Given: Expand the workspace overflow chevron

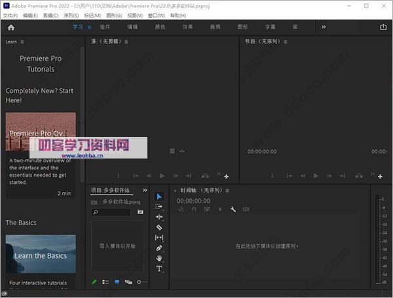Looking at the screenshot, I should tap(323, 28).
